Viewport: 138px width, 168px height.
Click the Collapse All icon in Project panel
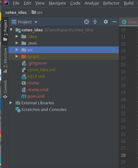[95, 22]
